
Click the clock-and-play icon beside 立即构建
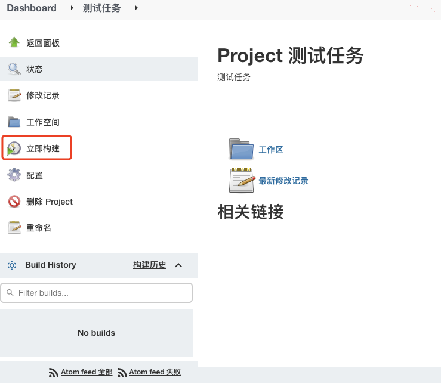coord(14,148)
